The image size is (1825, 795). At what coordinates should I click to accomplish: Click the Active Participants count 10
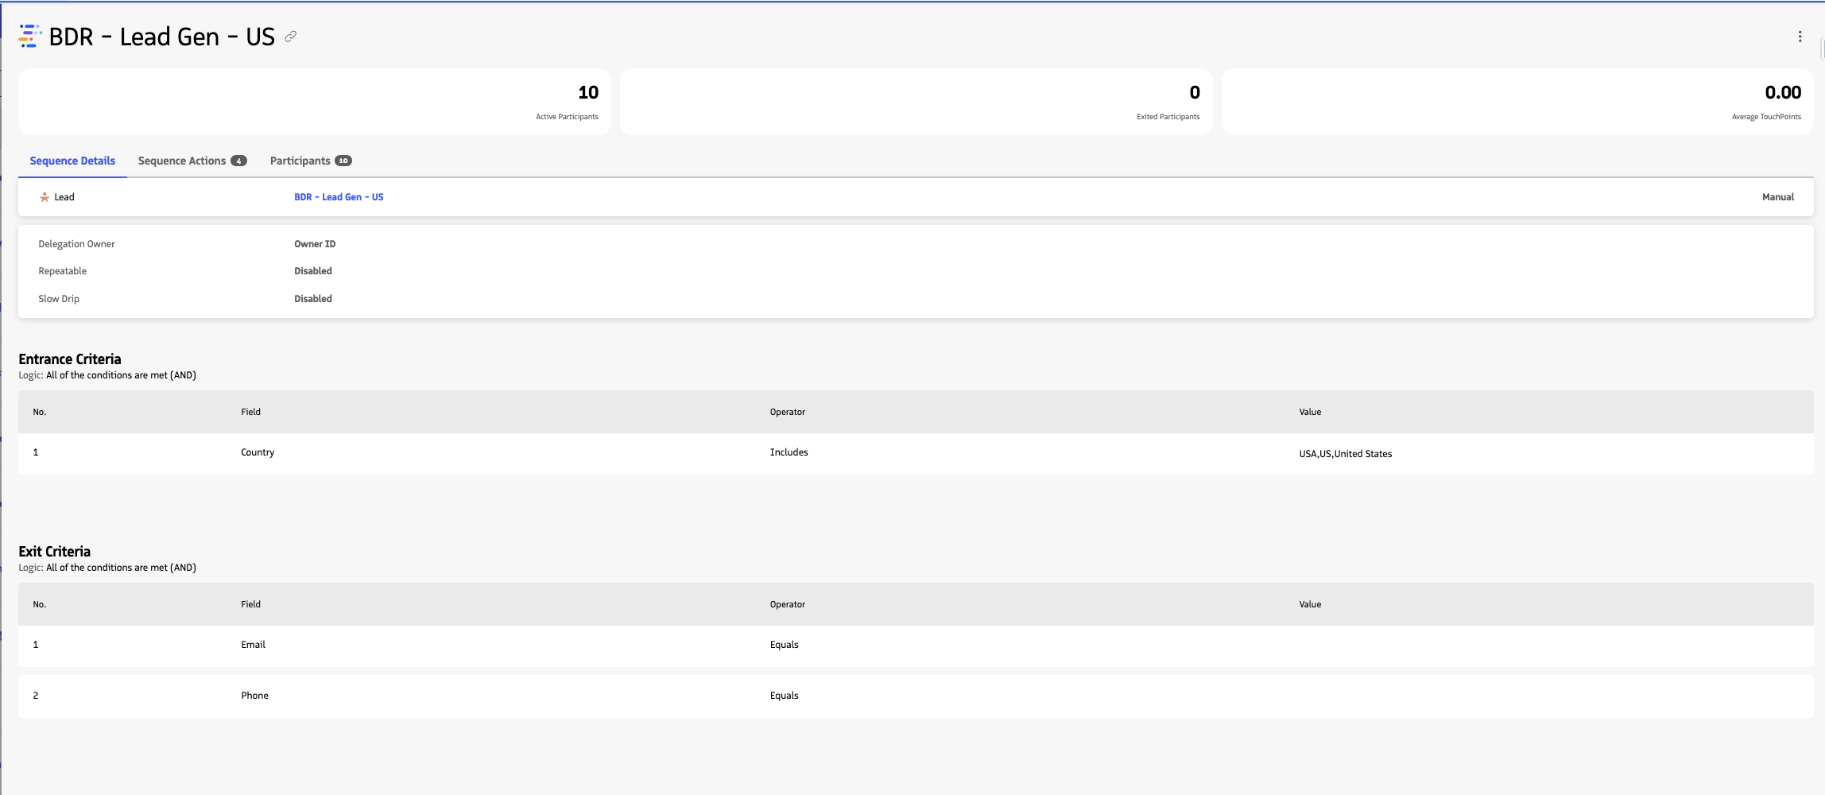tap(588, 92)
